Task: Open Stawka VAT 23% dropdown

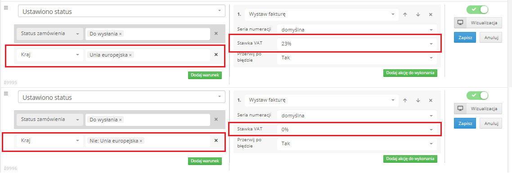Action: click(357, 44)
